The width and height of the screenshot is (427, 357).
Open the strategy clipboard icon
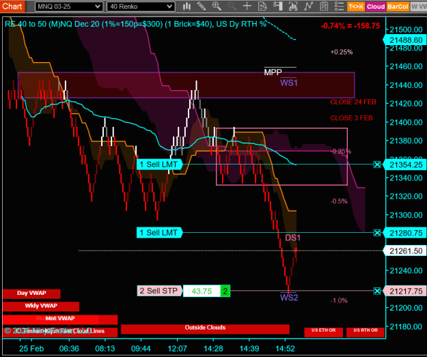pos(324,6)
